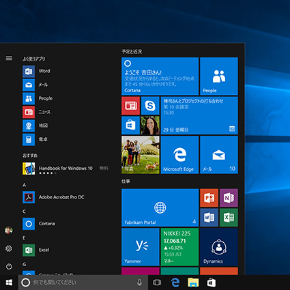
Task: Click the Power button icon
Action: tap(9, 266)
